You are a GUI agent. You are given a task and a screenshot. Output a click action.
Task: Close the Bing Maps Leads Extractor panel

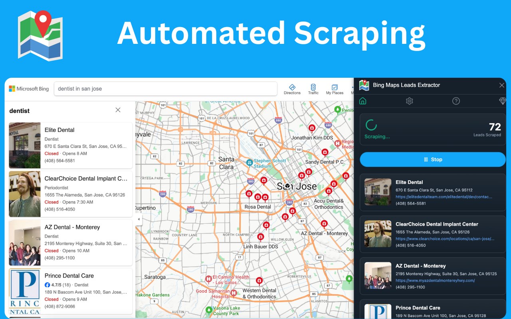tap(502, 85)
